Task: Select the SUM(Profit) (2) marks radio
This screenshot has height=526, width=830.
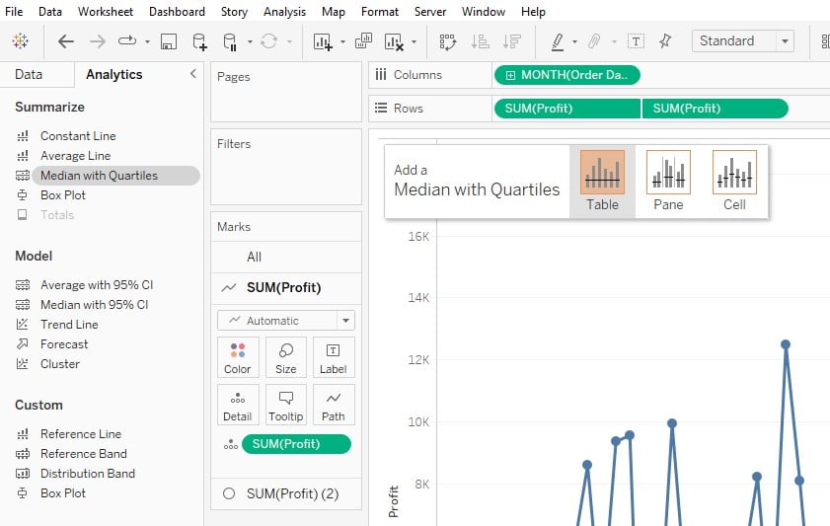Action: (x=229, y=493)
